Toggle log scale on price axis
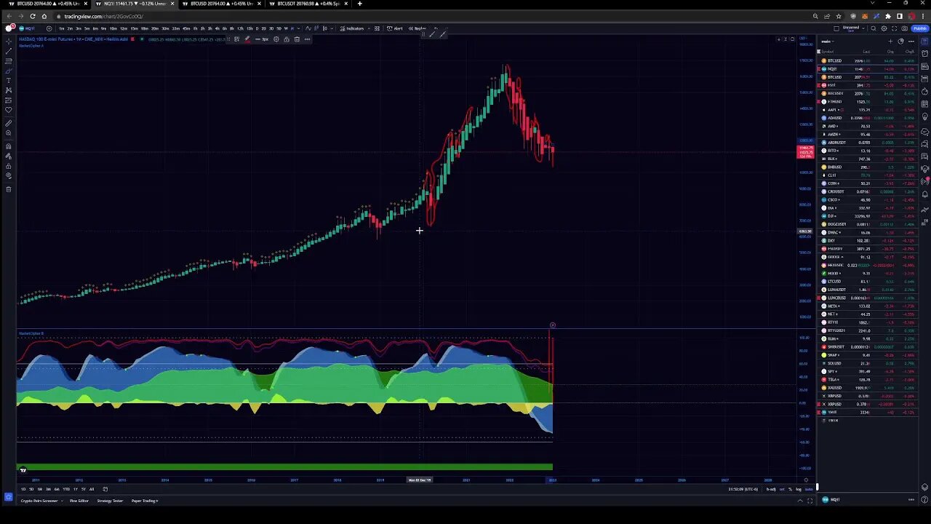The width and height of the screenshot is (931, 524). pos(799,489)
